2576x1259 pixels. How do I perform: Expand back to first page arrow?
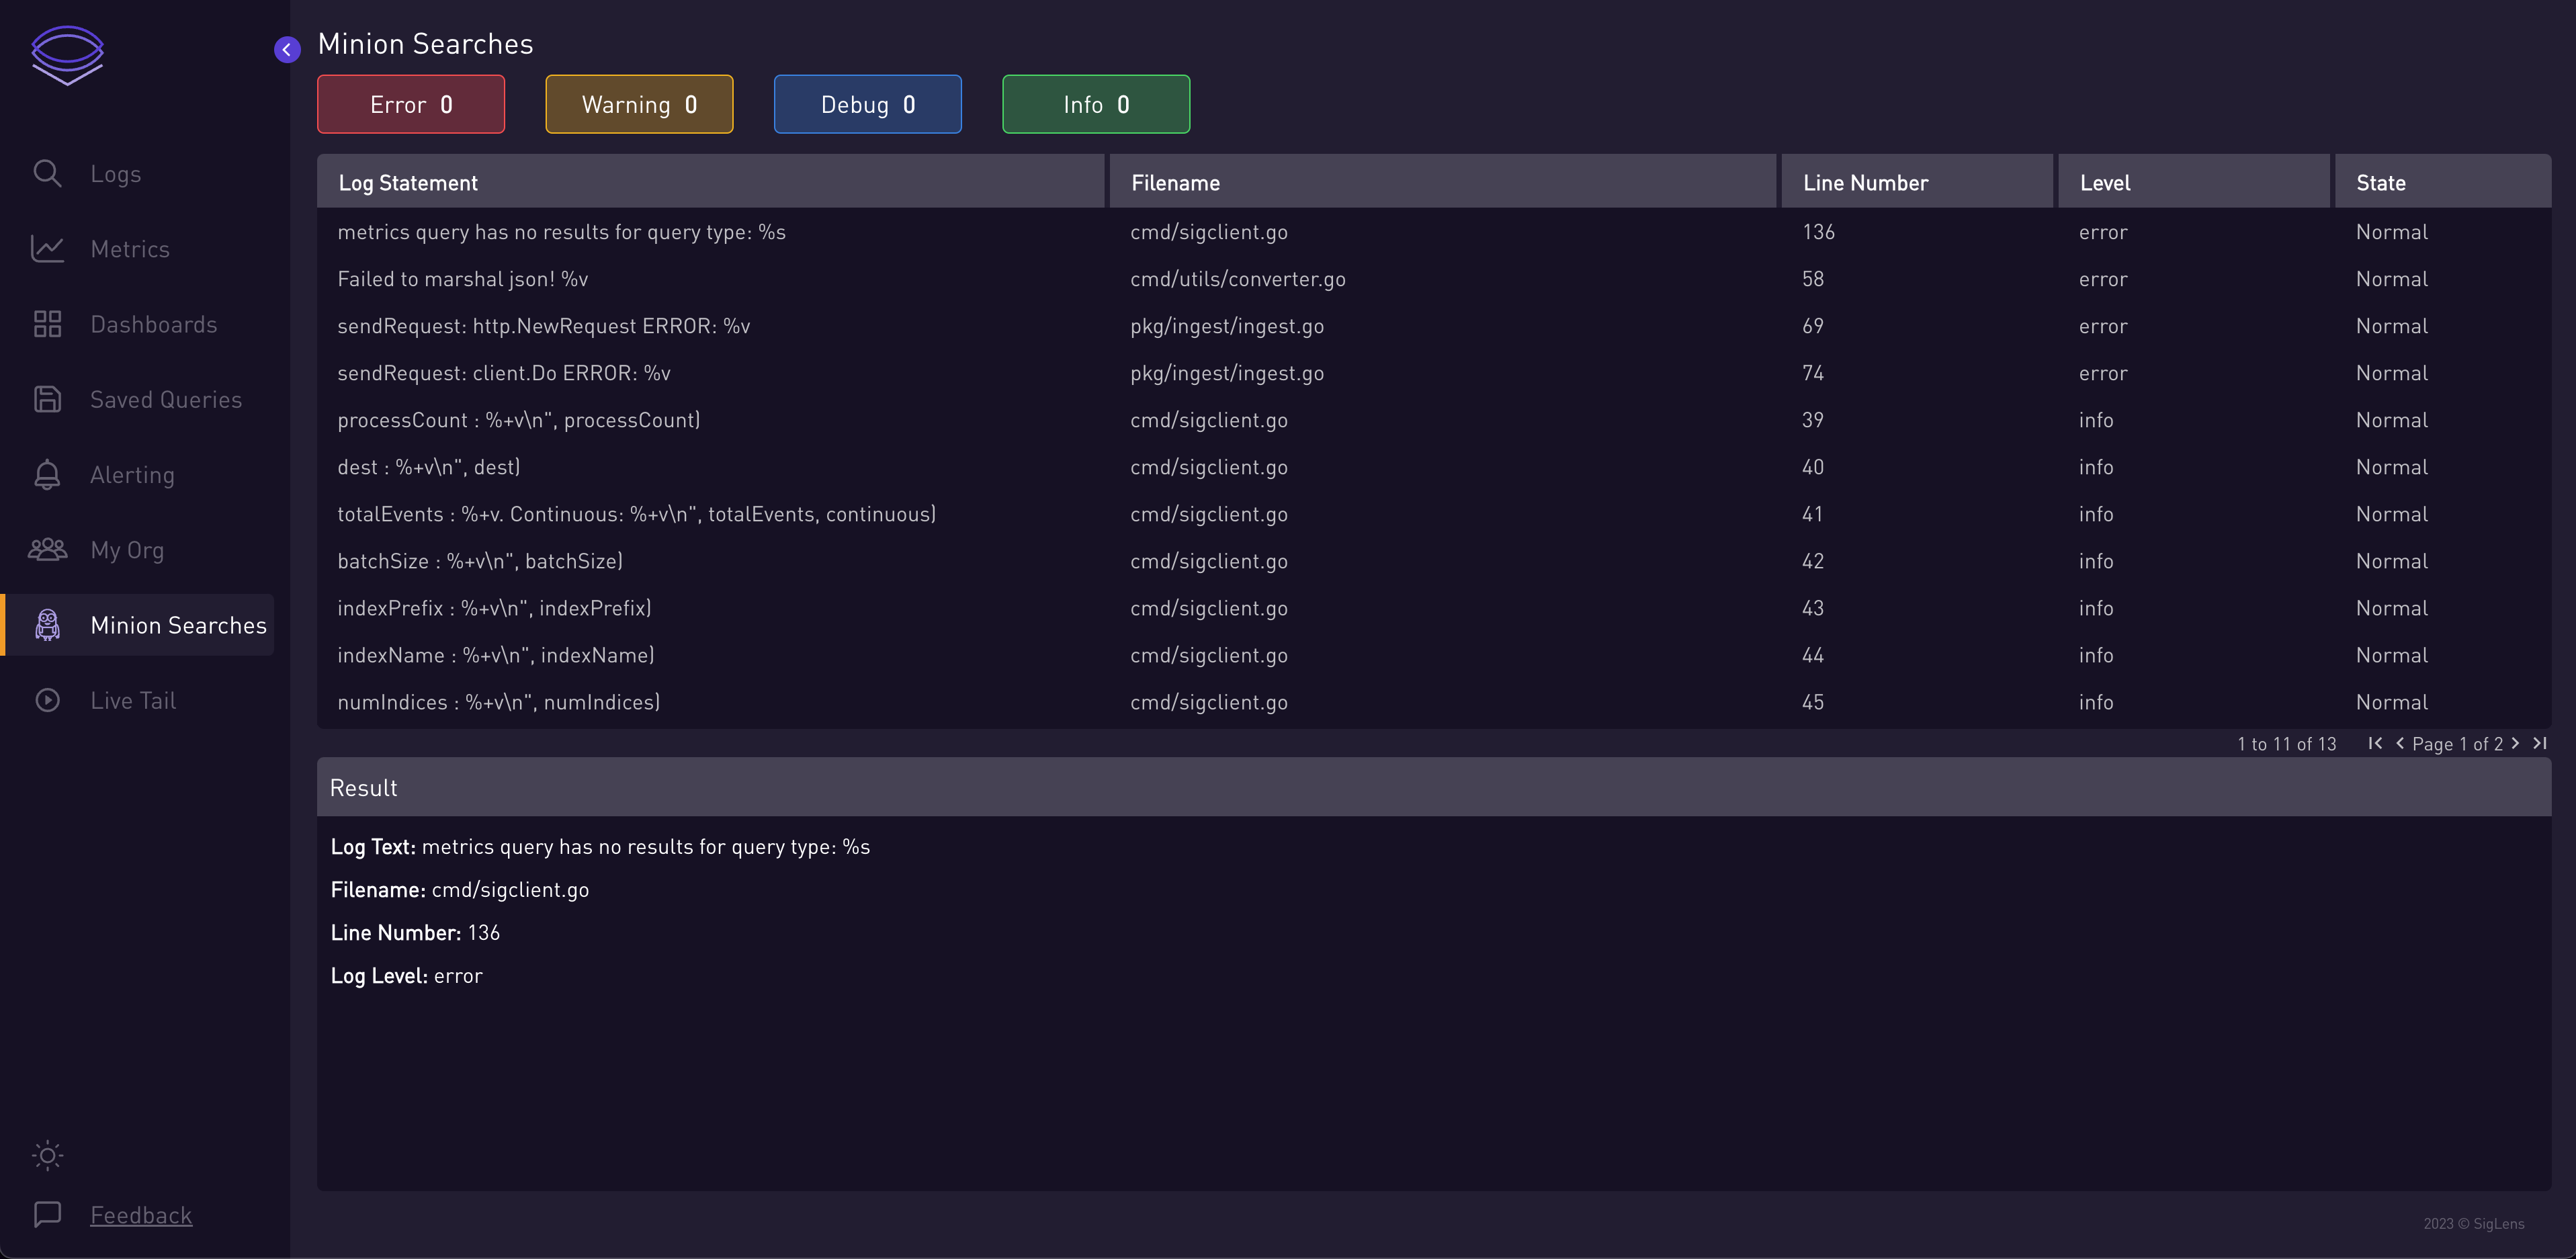click(x=2374, y=744)
